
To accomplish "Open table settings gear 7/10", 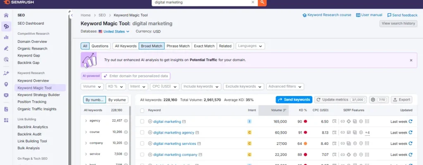I will (x=379, y=99).
